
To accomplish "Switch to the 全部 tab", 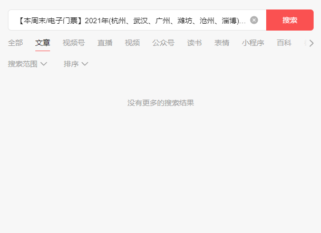I will (15, 43).
